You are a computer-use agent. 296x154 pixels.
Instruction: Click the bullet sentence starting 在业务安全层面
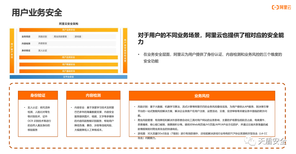point(212,58)
